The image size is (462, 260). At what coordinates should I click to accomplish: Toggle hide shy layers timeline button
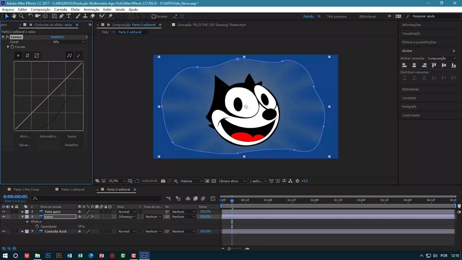[188, 199]
